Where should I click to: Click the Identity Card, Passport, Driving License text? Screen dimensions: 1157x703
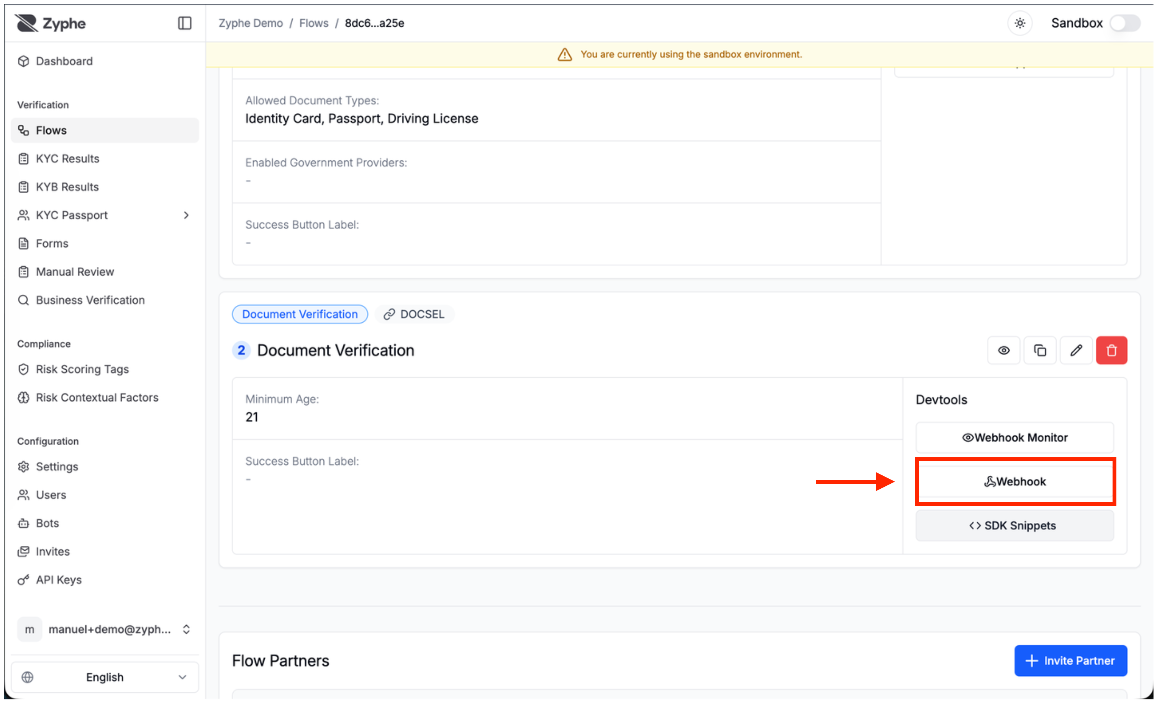pos(362,118)
